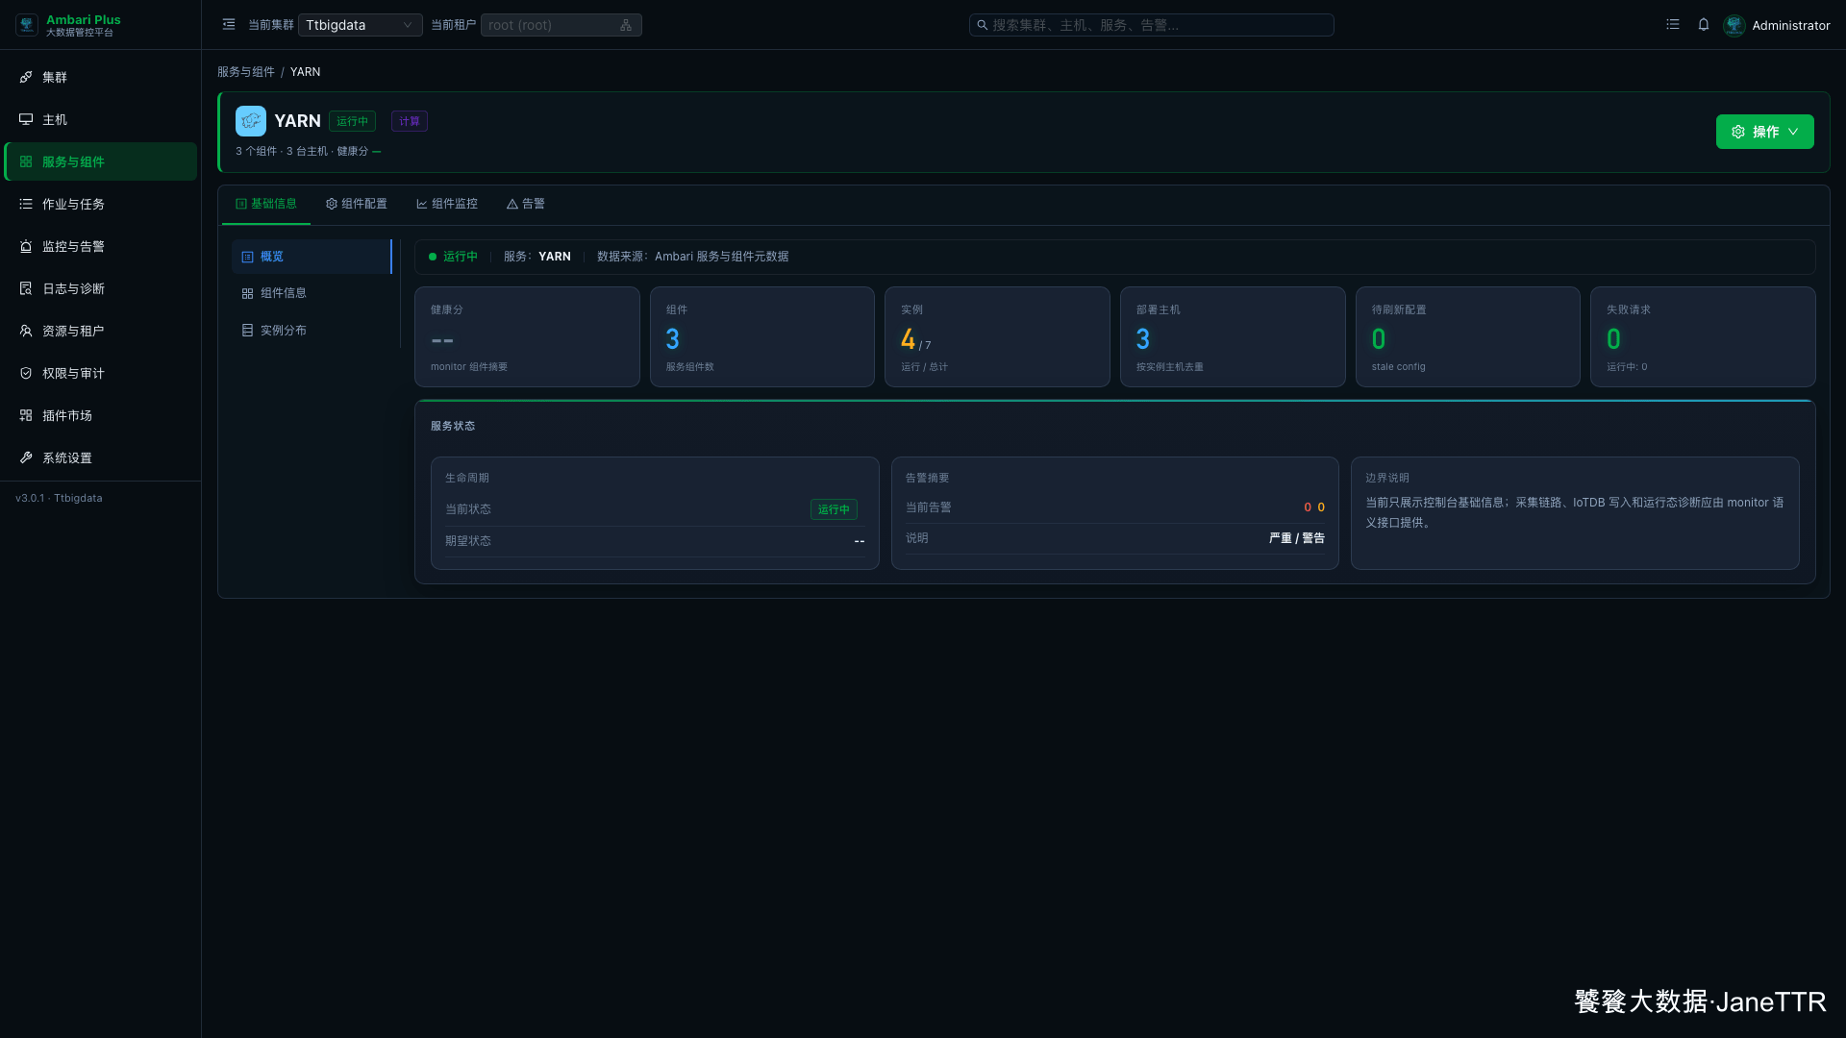The height and width of the screenshot is (1038, 1846).
Task: Click the gear icon on the 操作 button
Action: coord(1738,132)
